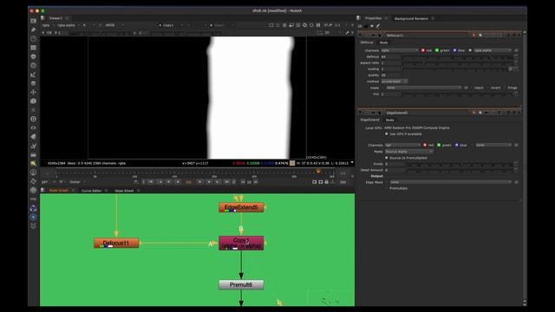
Task: Click the Defocus11 panel orange colour icon
Action: [x=474, y=36]
